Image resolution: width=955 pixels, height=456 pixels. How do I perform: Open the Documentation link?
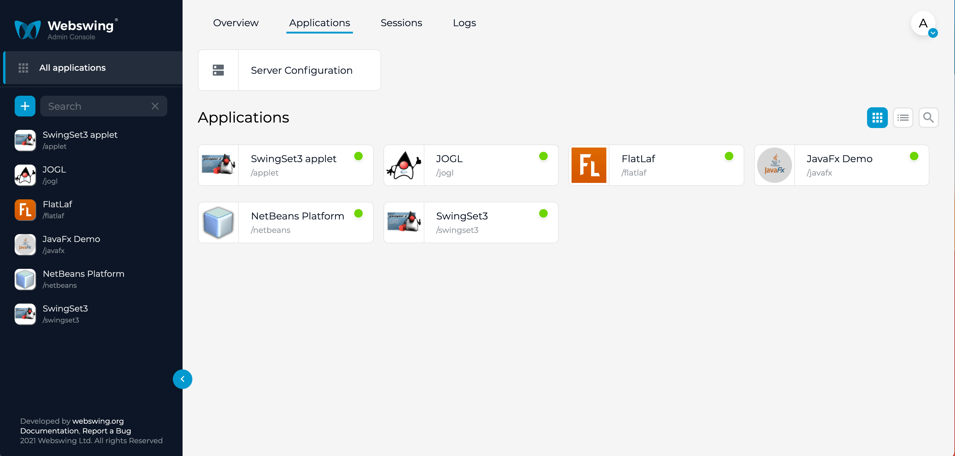click(49, 431)
